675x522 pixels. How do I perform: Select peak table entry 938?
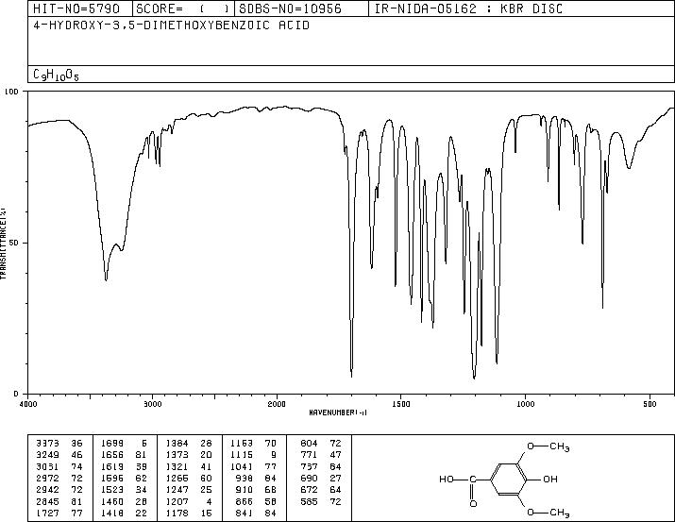[x=257, y=478]
